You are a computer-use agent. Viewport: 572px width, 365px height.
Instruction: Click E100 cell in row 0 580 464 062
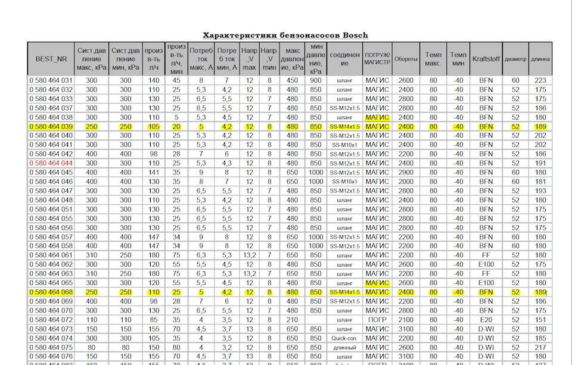click(x=486, y=264)
